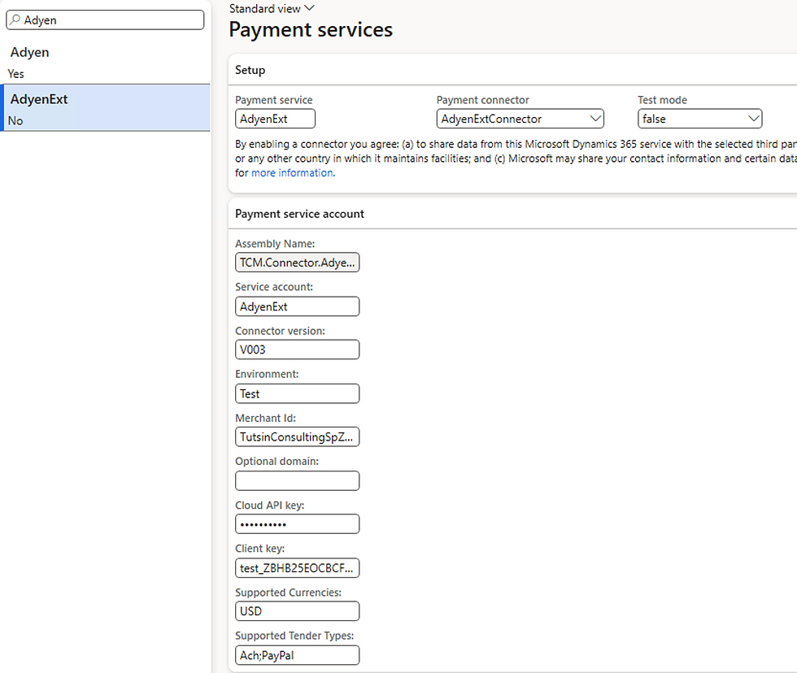Click the No status under AdyenExt
The width and height of the screenshot is (797, 673).
tap(15, 121)
